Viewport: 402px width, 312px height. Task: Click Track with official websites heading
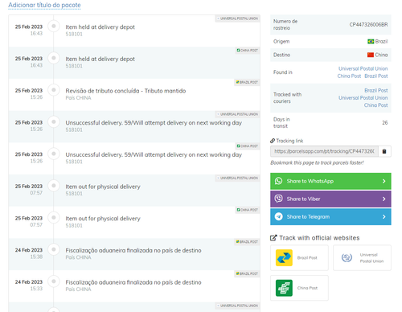[319, 238]
